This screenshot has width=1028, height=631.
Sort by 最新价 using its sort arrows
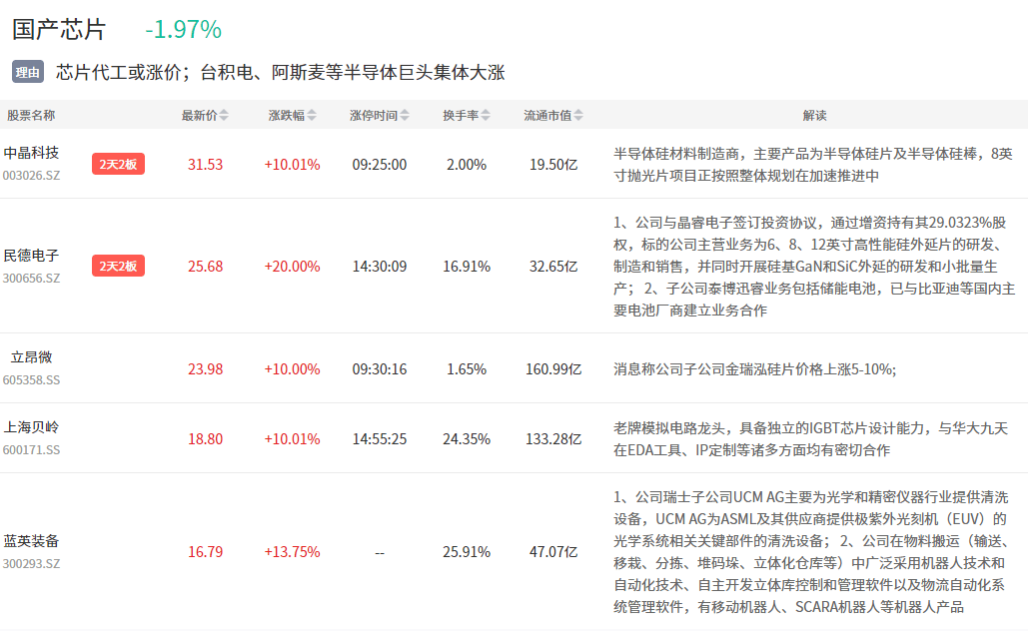pyautogui.click(x=224, y=116)
